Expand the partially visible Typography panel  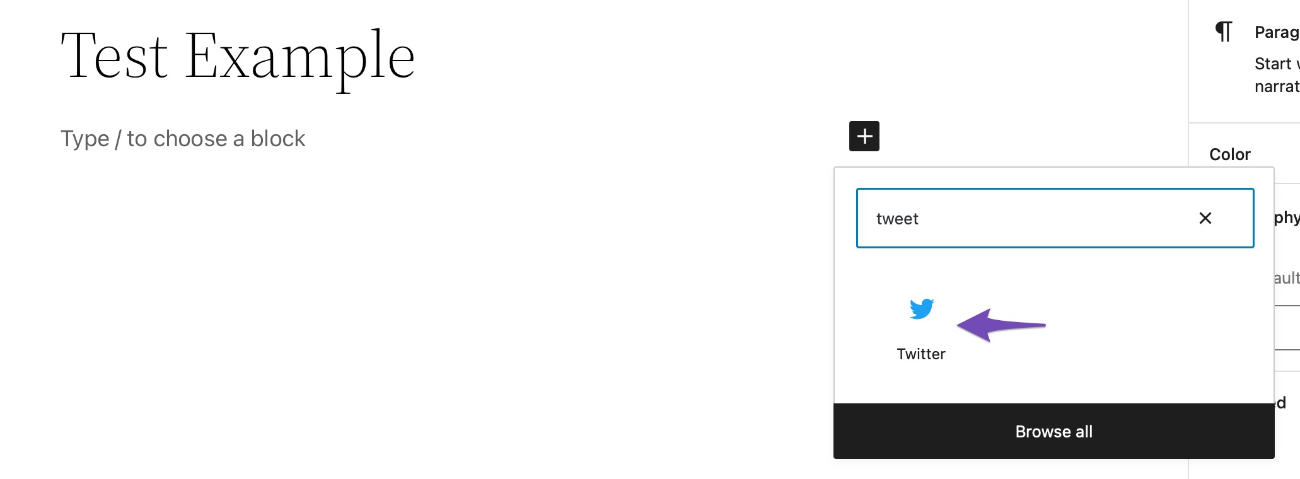click(x=1287, y=217)
